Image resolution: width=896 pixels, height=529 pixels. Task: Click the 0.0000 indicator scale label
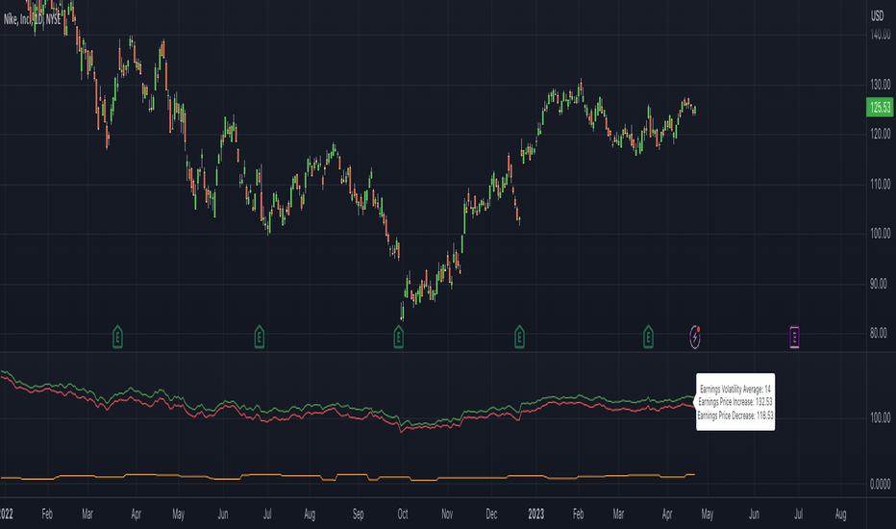click(x=880, y=485)
